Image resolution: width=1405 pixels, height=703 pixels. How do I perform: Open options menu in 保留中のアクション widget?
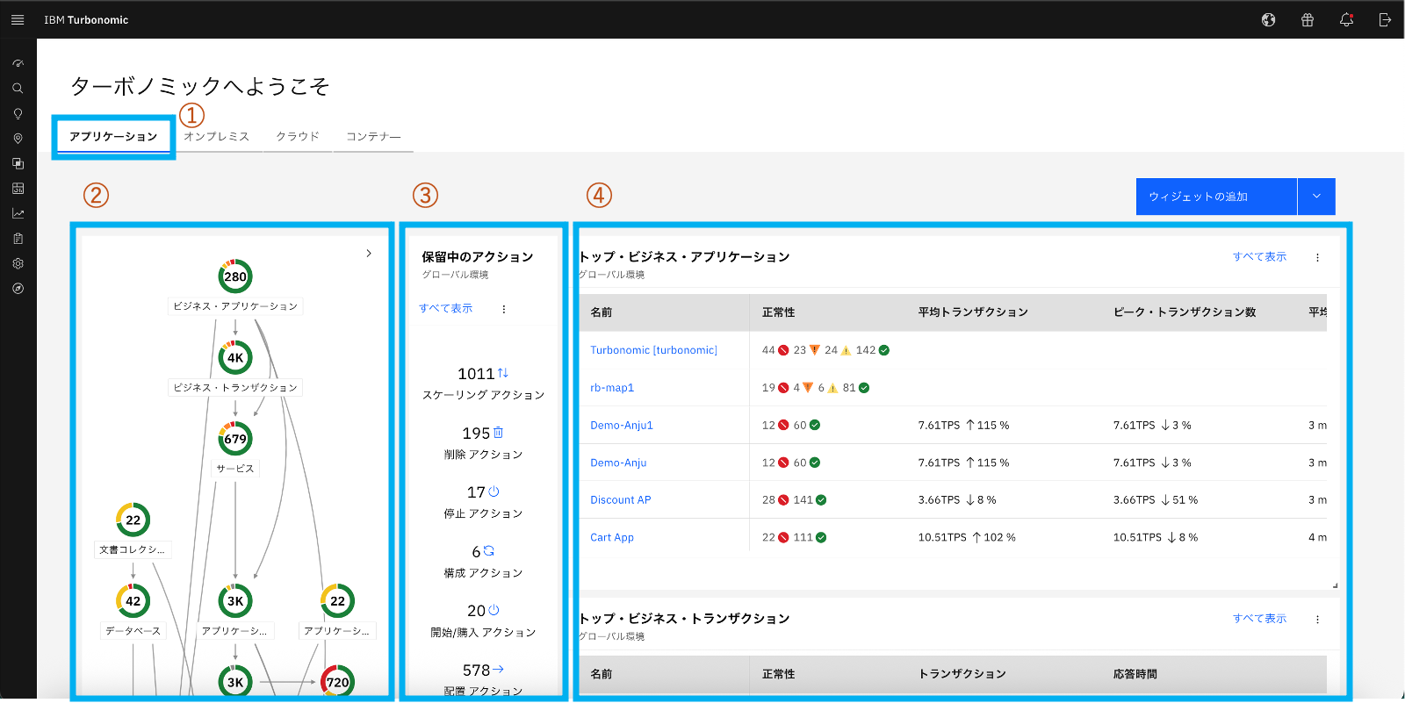tap(504, 309)
